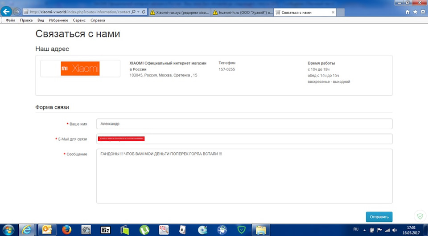The height and width of the screenshot is (236, 428).
Task: Open Internet Explorer on the taskbar
Action: pyautogui.click(x=26, y=230)
